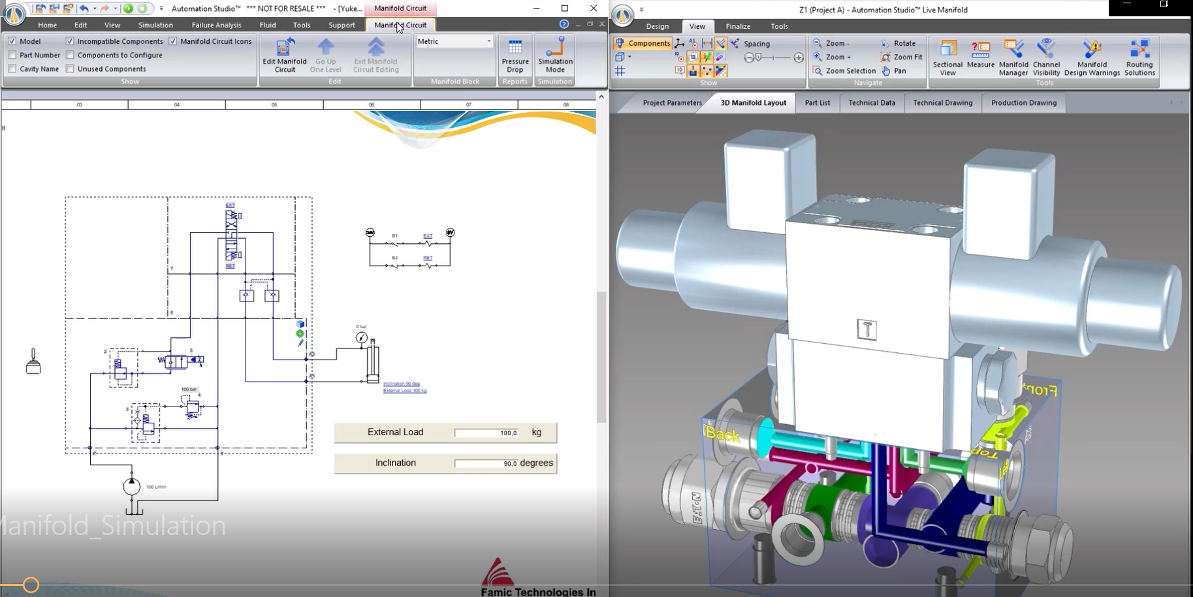Expand the 3D box view dropdown in Live Manifold
Screen dimensions: 1193x597
(x=629, y=57)
